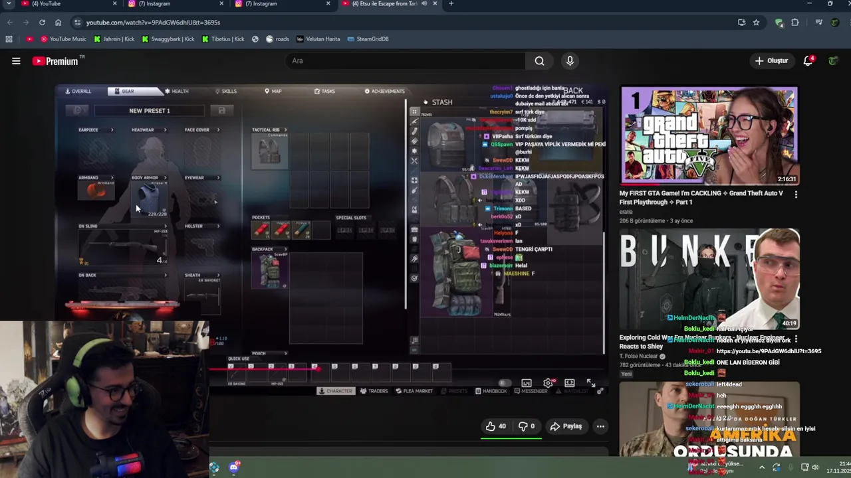
Task: Bookmark page with the star icon
Action: (756, 23)
